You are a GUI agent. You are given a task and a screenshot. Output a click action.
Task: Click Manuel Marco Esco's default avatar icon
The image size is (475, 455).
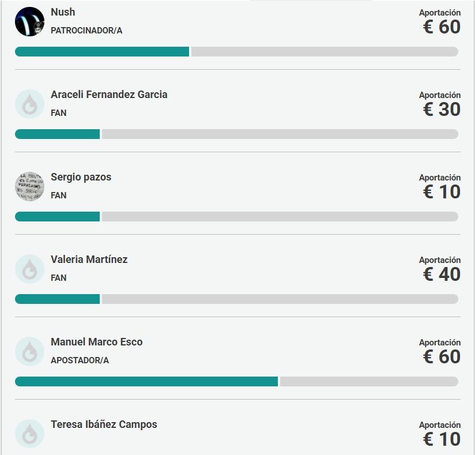tap(29, 352)
